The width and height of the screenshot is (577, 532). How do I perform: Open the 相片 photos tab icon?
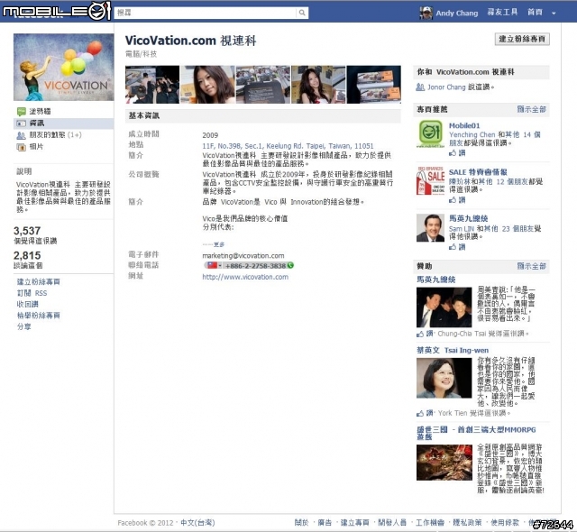coord(21,147)
